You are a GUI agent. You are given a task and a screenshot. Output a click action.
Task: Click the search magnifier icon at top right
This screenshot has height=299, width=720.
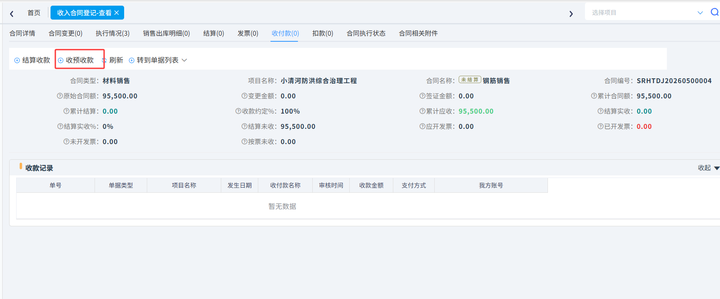click(715, 12)
